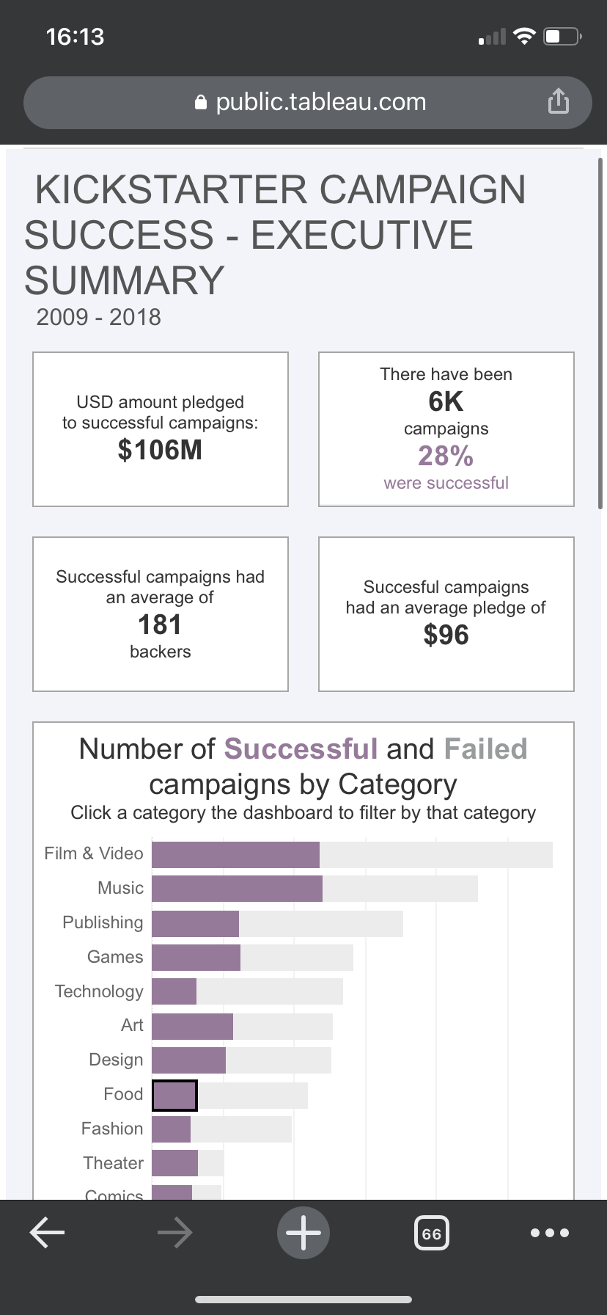
Task: Tap the share icon in address bar
Action: pos(558,101)
